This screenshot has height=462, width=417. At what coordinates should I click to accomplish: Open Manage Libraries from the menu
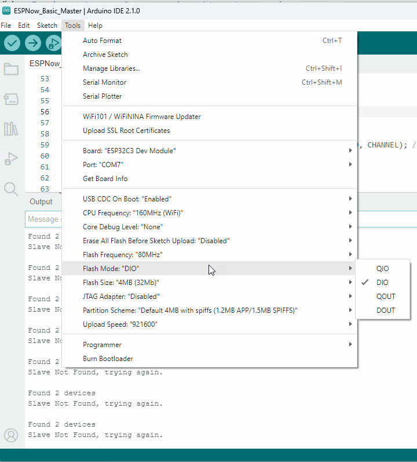coord(210,68)
